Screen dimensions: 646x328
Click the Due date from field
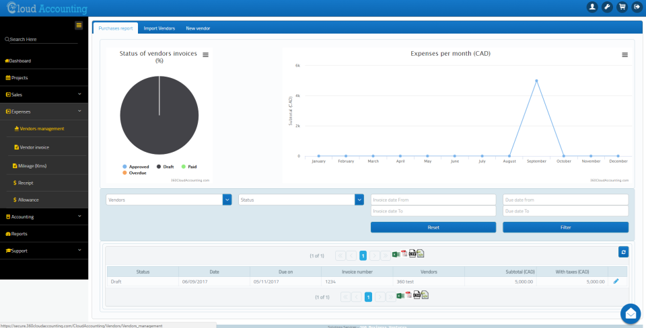click(566, 200)
